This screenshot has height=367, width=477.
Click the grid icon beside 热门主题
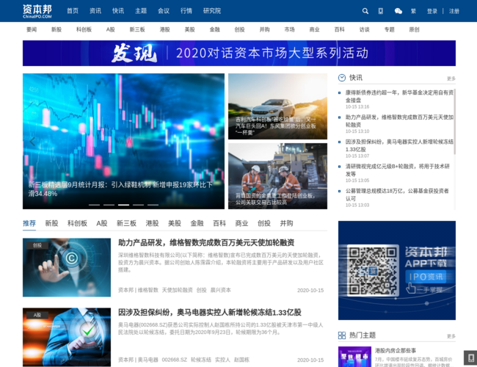point(342,335)
